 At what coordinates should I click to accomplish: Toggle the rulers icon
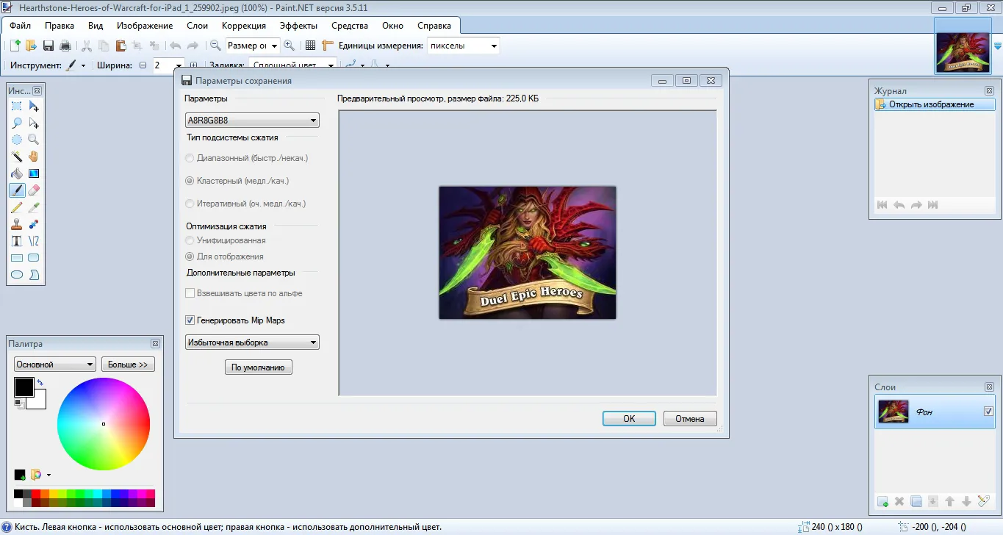coord(328,46)
